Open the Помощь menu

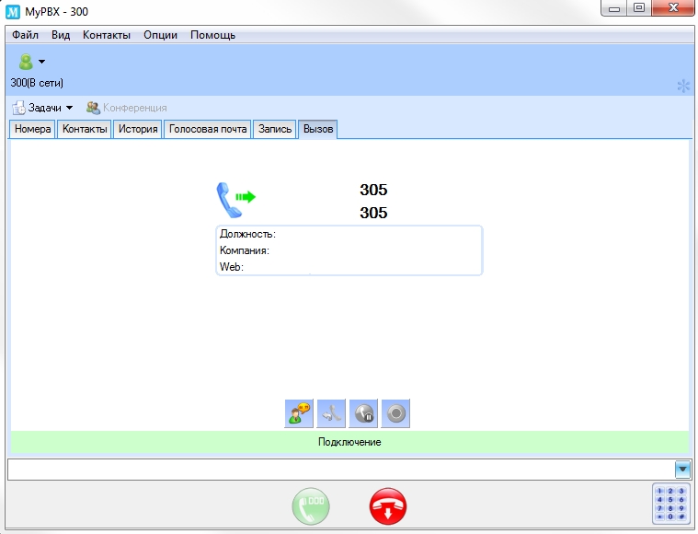(x=212, y=35)
